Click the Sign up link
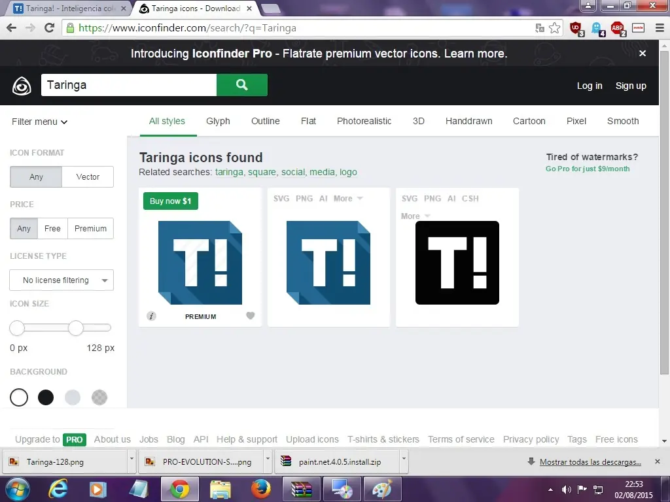The height and width of the screenshot is (502, 670). coord(631,86)
